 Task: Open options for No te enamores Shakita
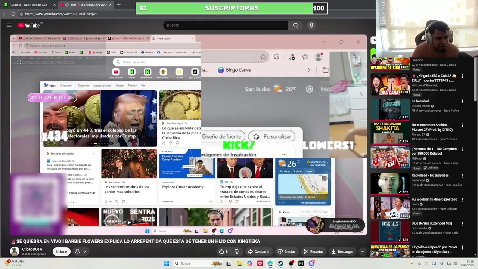point(462,126)
